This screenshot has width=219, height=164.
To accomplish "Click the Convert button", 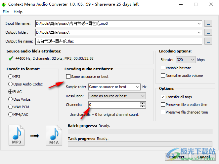I will (177, 157).
